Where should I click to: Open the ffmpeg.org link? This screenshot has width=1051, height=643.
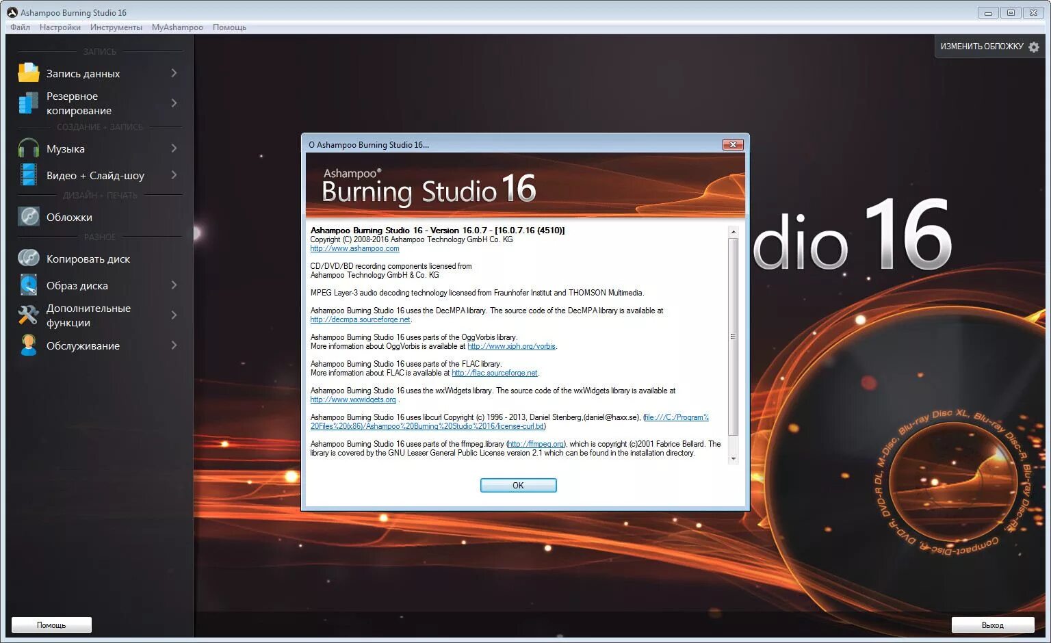click(536, 444)
